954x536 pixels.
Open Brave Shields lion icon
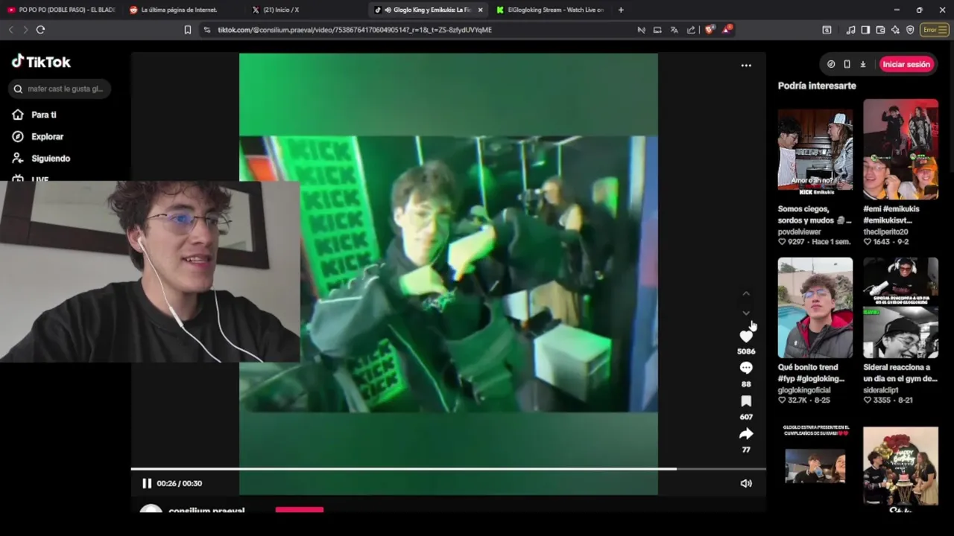[x=709, y=30]
